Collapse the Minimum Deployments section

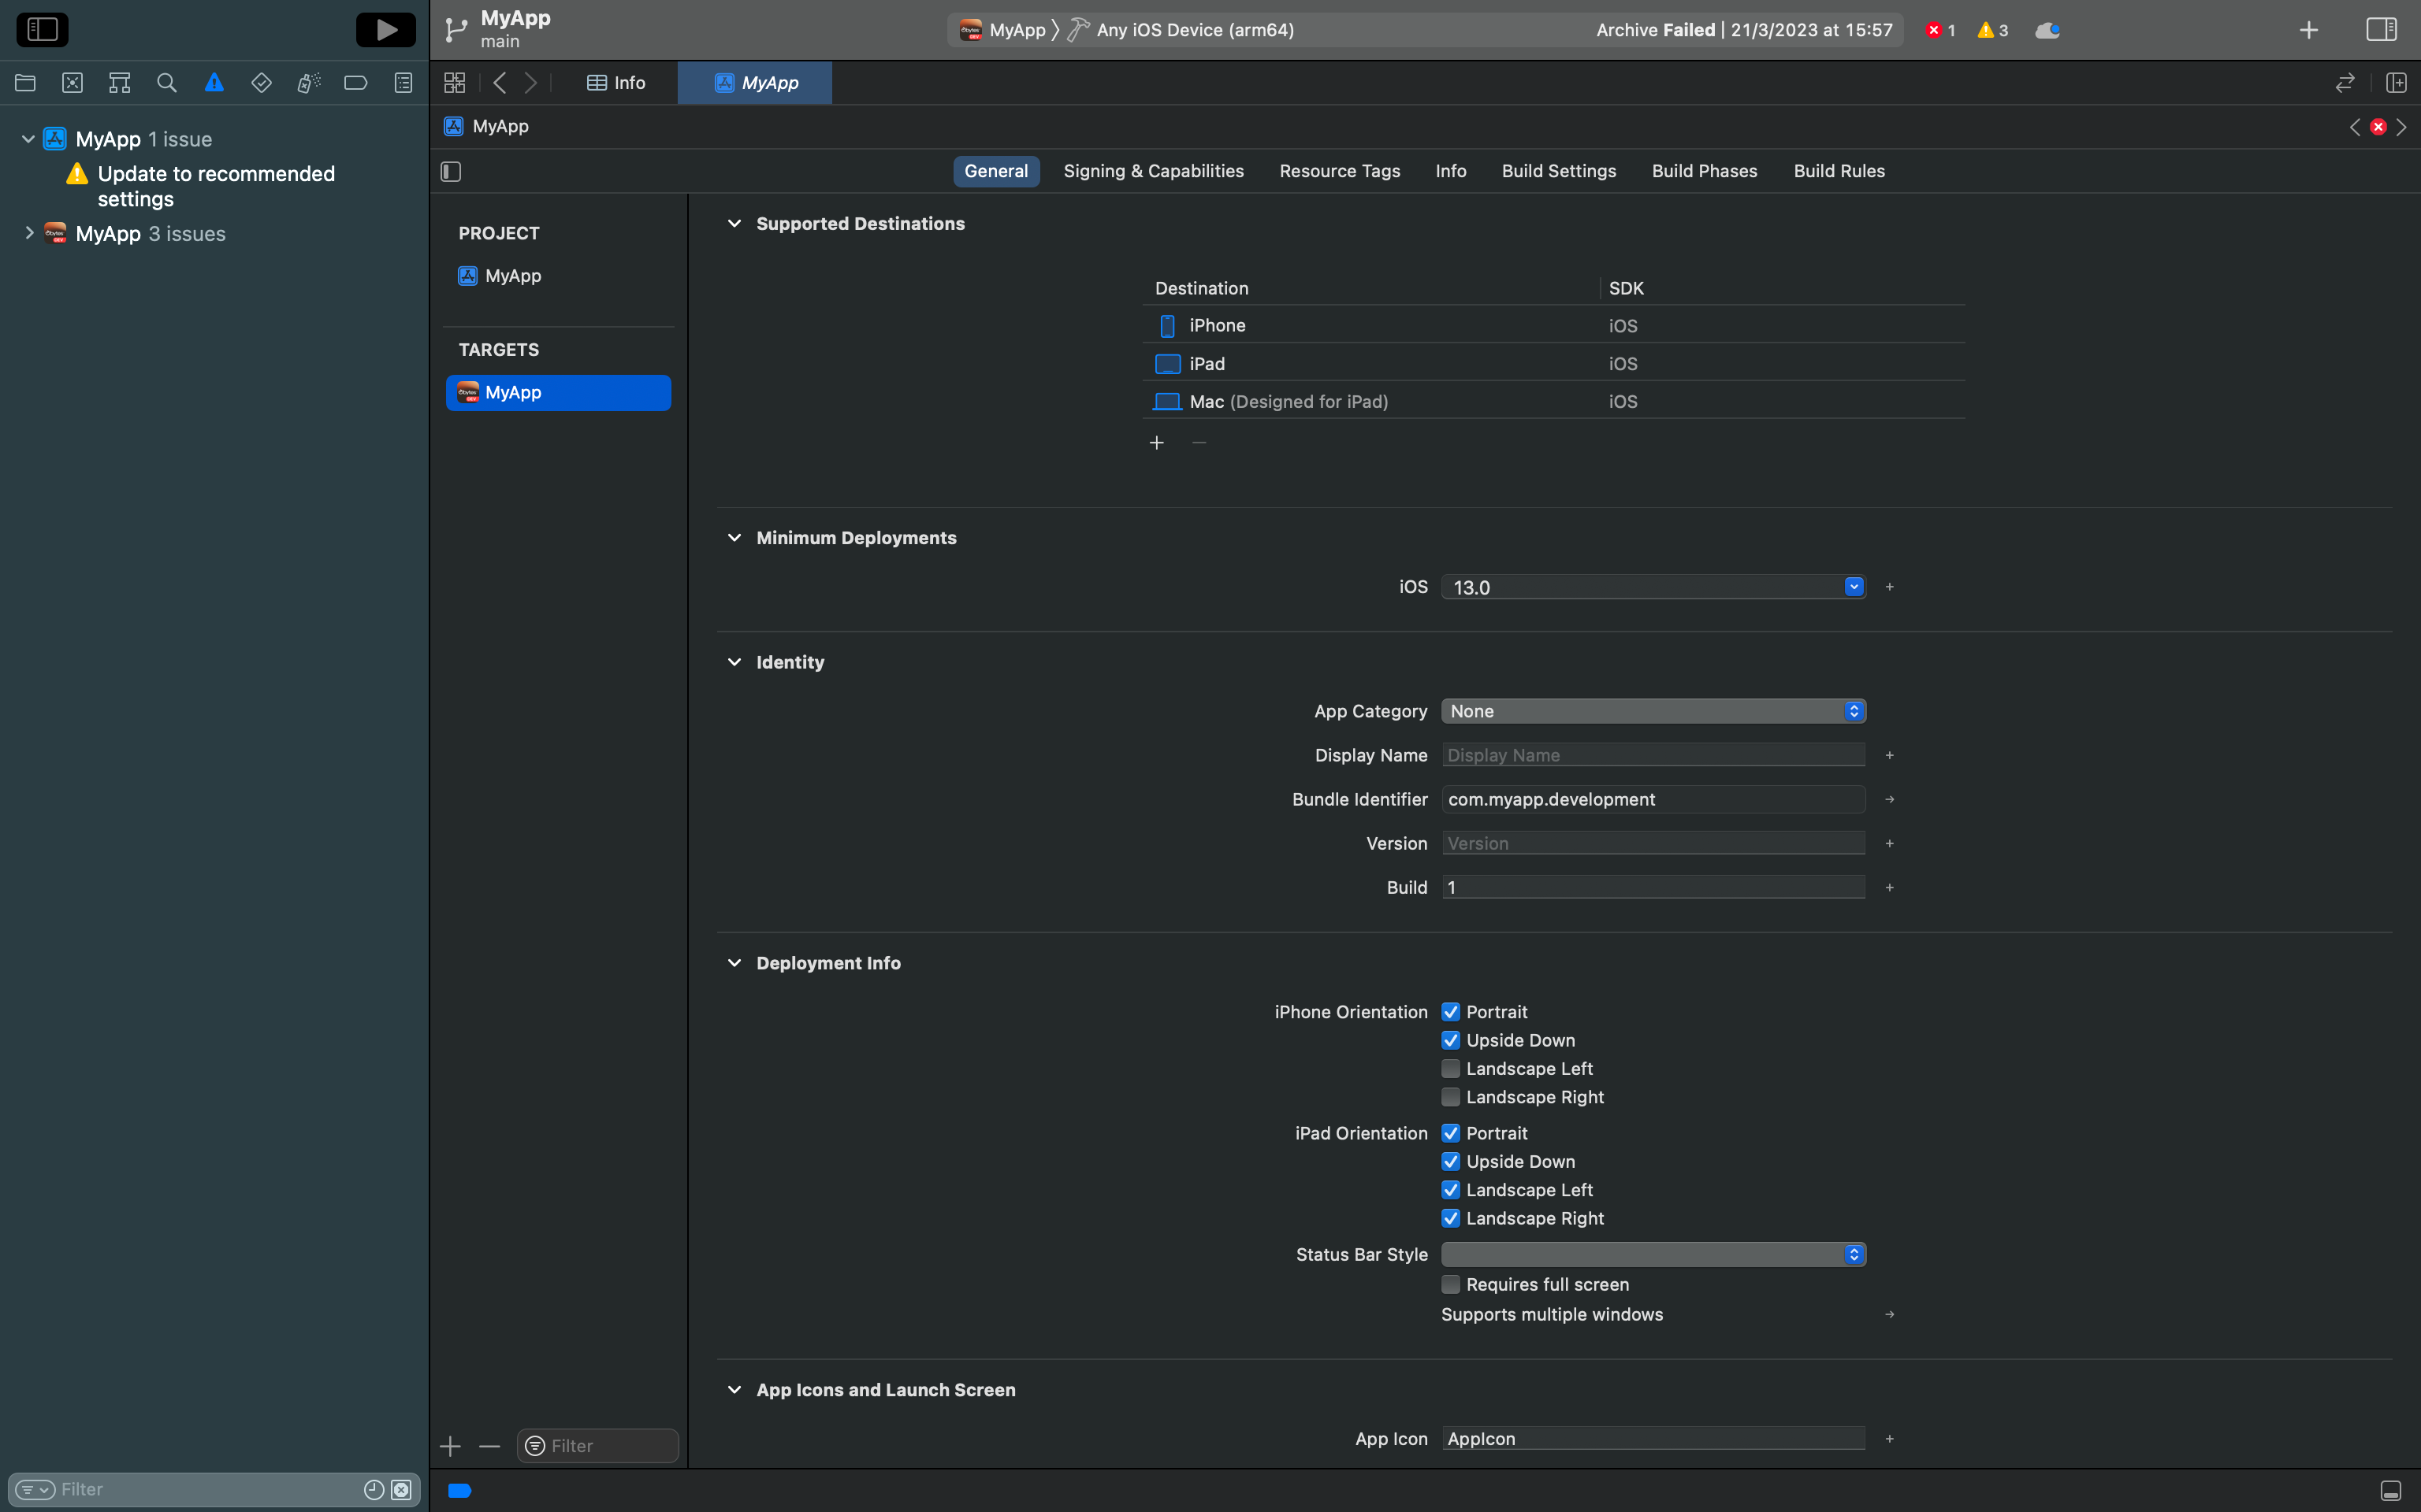click(734, 538)
